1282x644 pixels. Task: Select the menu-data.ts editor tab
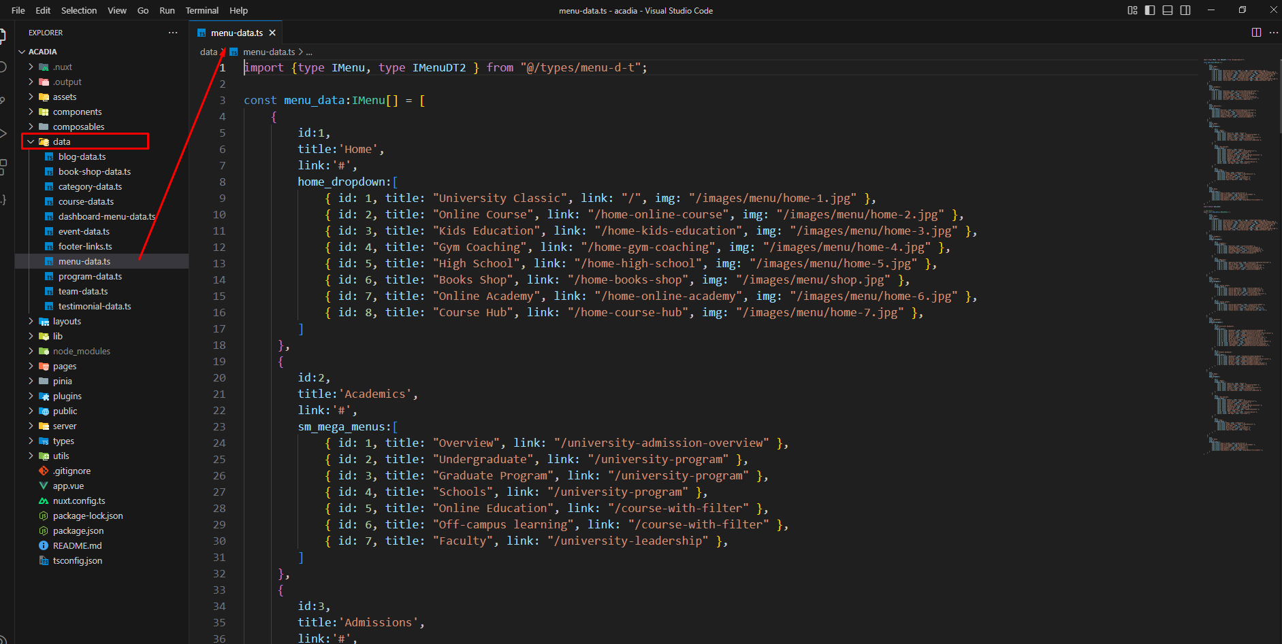pyautogui.click(x=236, y=33)
